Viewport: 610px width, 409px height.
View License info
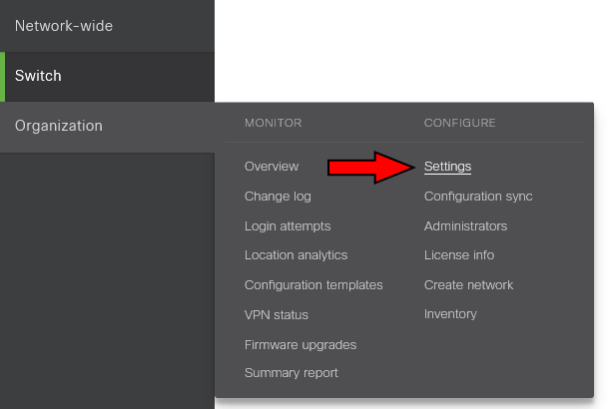point(459,255)
